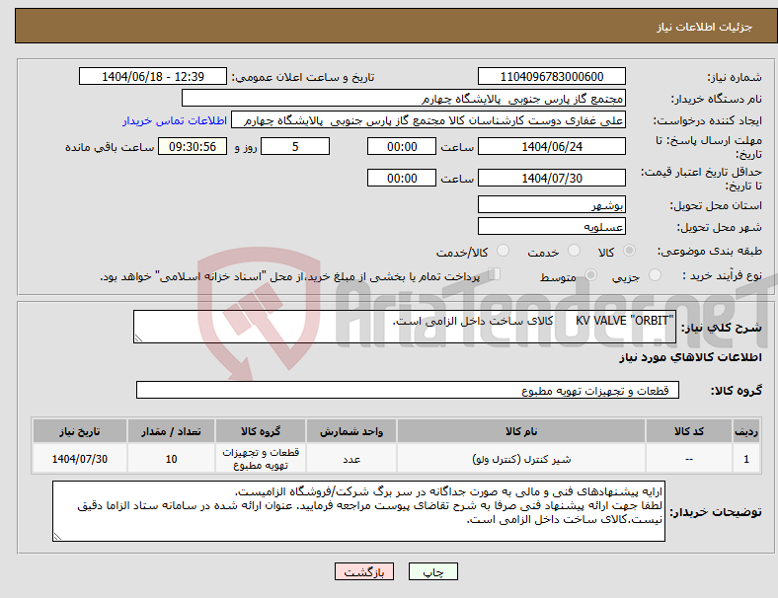Image resolution: width=778 pixels, height=598 pixels.
Task: Click the response deadline hour field beside 1404/06/24
Action: click(402, 146)
